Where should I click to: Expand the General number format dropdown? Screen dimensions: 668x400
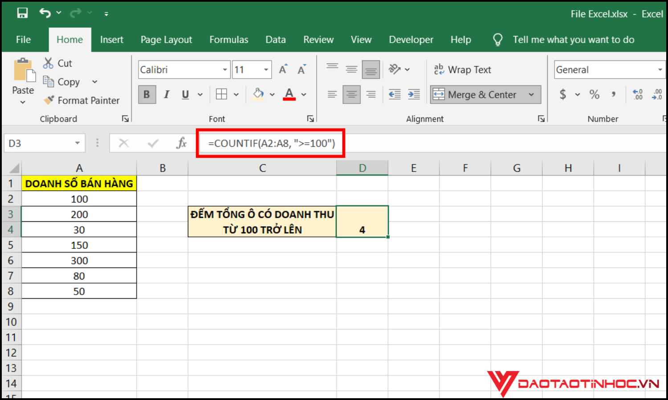pyautogui.click(x=660, y=70)
